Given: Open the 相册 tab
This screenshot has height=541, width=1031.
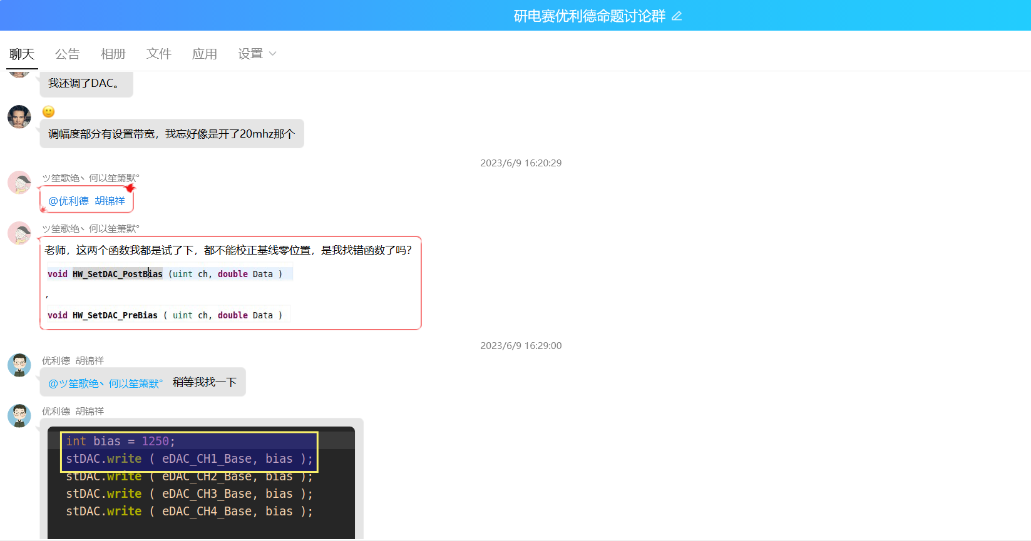Looking at the screenshot, I should (113, 54).
